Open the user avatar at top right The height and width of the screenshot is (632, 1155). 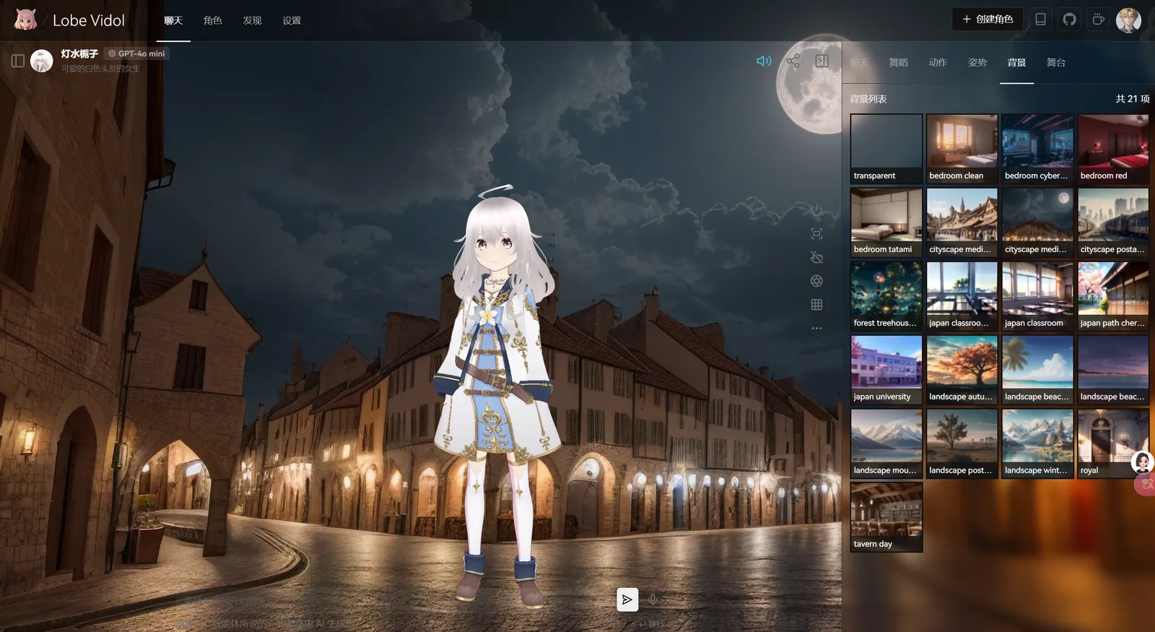[x=1128, y=20]
